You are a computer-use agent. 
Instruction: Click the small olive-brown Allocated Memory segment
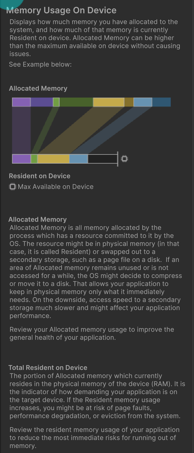pyautogui.click(x=129, y=102)
